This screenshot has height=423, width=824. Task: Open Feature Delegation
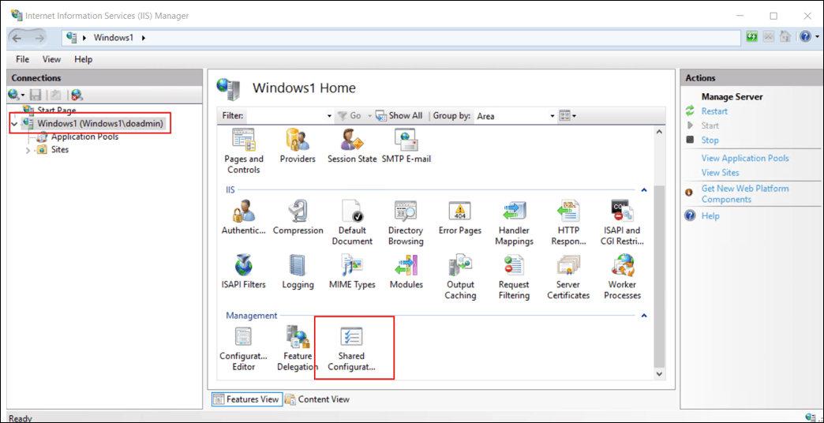(298, 348)
